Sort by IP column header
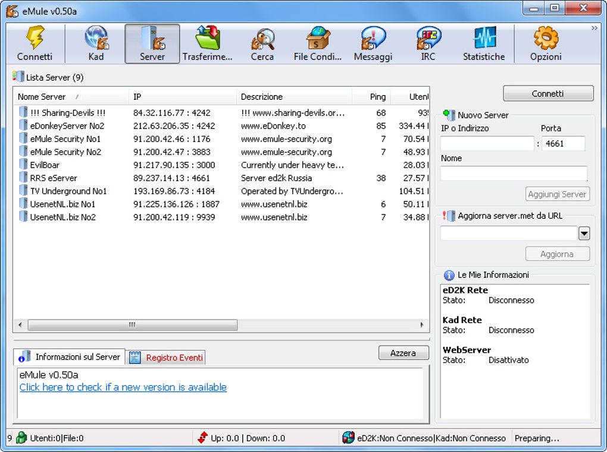 click(183, 97)
